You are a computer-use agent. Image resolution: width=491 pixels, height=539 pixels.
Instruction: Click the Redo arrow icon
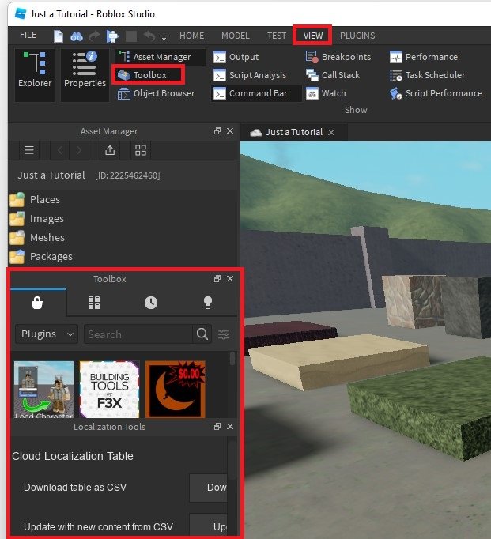coord(94,36)
